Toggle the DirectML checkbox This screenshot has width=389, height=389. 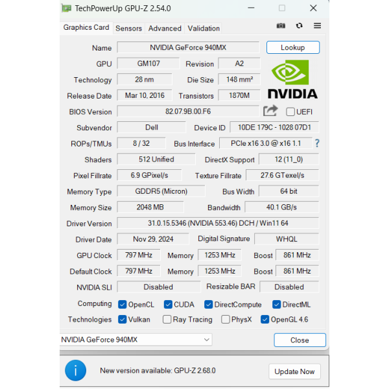276,305
